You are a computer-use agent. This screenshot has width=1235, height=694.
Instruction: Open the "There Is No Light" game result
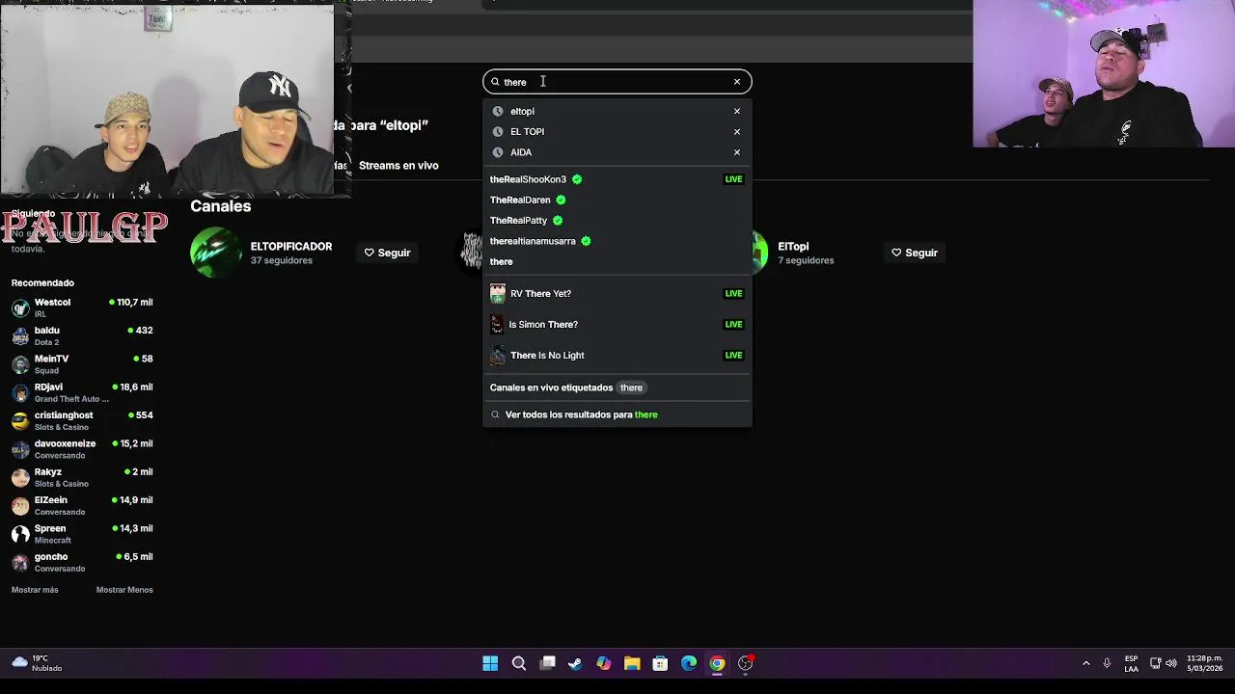point(617,355)
